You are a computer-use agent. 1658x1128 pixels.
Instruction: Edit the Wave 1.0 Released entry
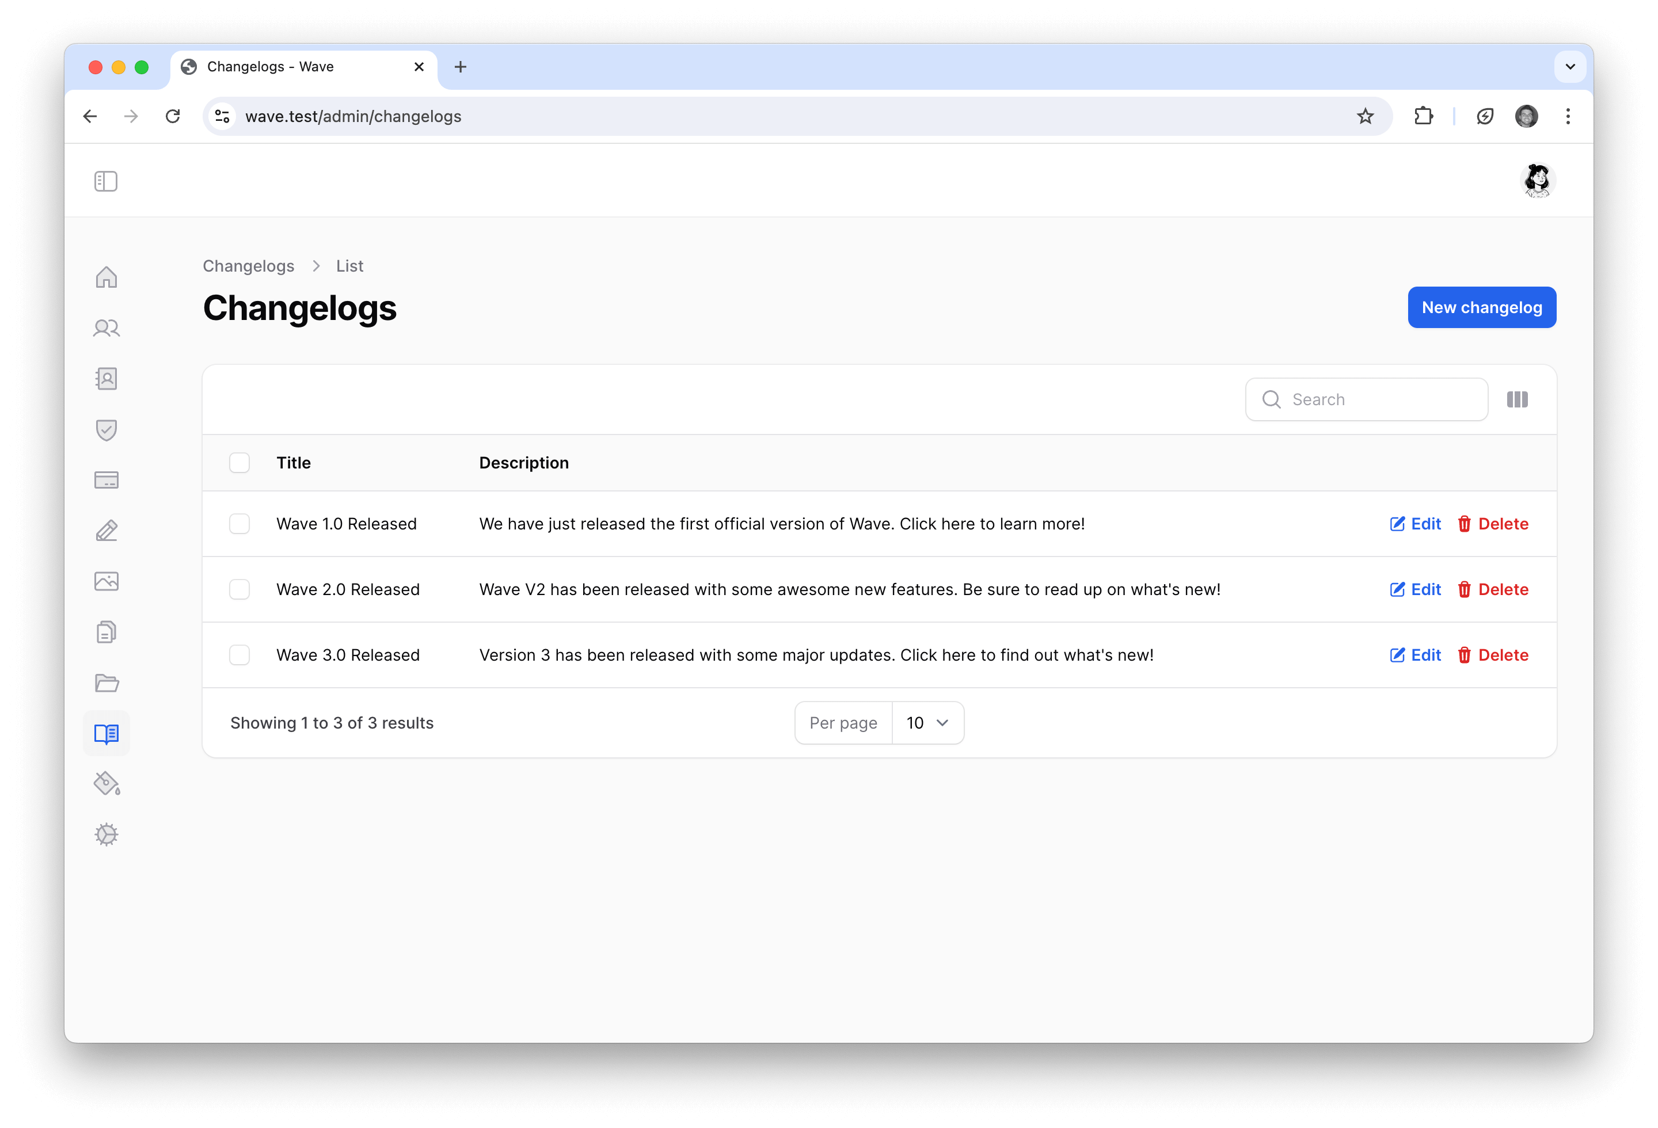click(1414, 524)
